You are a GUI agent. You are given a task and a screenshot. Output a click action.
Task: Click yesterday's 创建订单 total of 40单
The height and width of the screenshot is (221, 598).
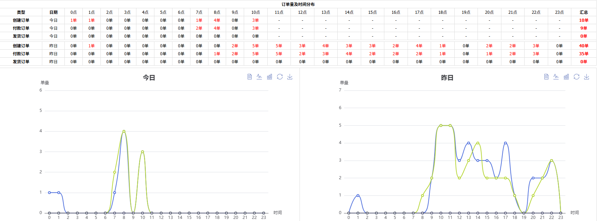583,46
